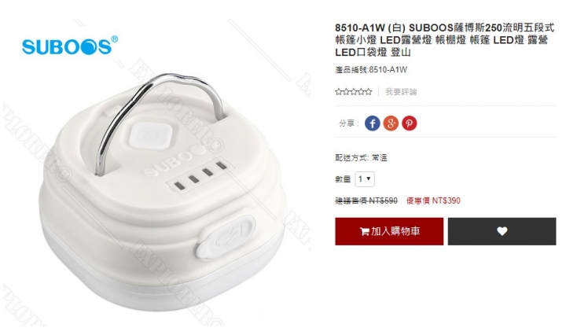Open the quantity dropdown
Screen dimensions: 566x335
tap(365, 179)
